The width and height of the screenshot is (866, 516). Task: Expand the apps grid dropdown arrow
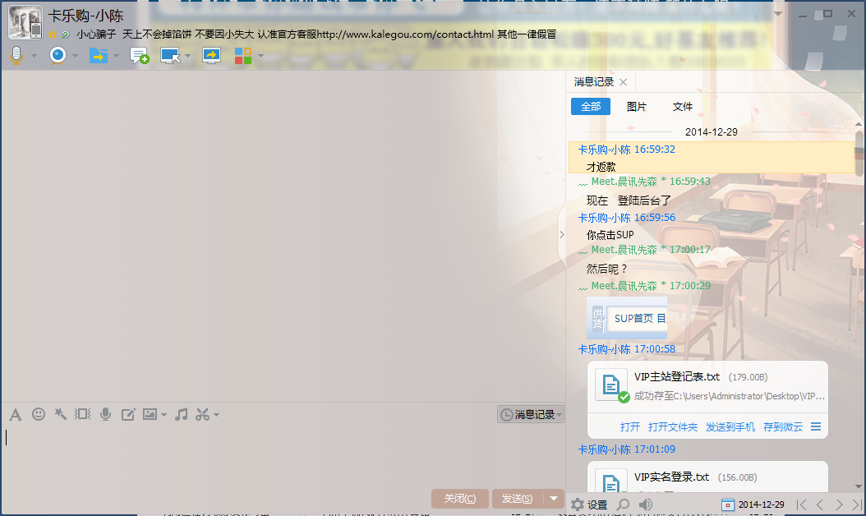tap(260, 56)
